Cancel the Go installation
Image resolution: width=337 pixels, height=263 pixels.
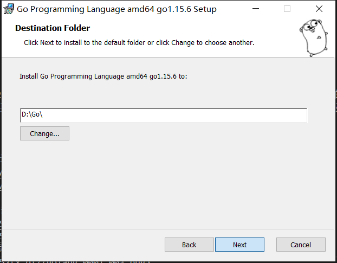301,245
